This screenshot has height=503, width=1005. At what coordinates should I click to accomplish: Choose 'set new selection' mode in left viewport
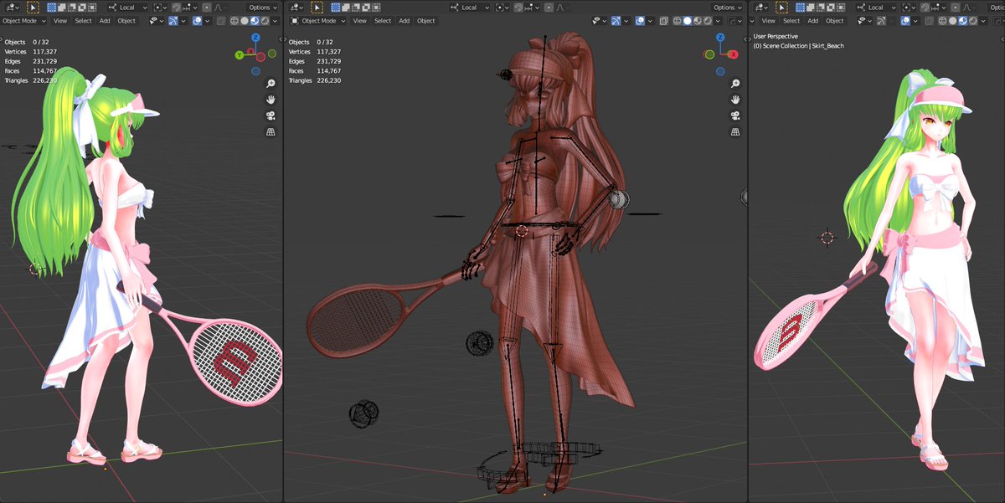coord(51,8)
